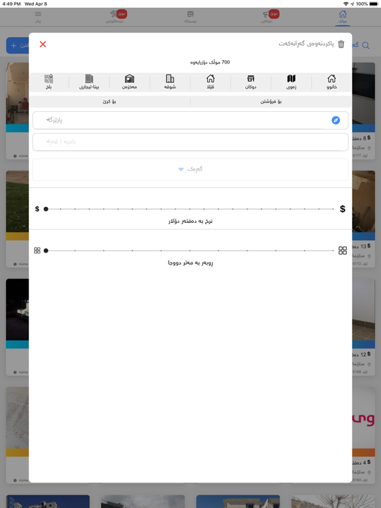Select the باخ garden property type
Viewport: 381px width, 508px height.
[x=49, y=81]
